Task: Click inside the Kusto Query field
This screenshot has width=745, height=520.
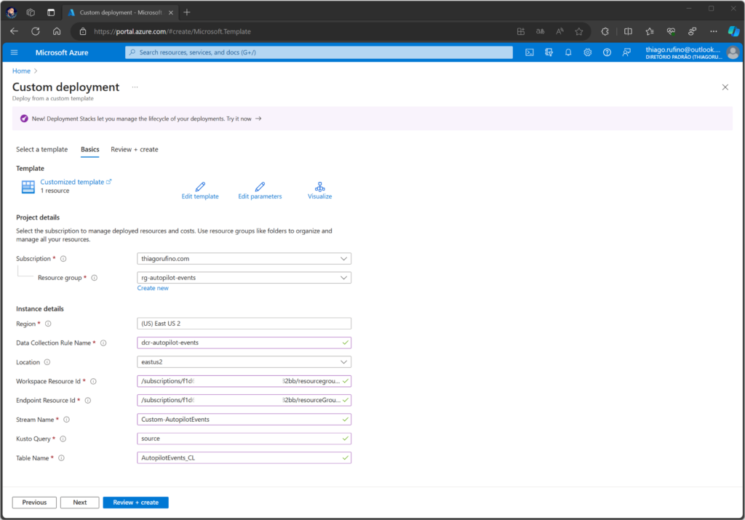Action: (244, 438)
